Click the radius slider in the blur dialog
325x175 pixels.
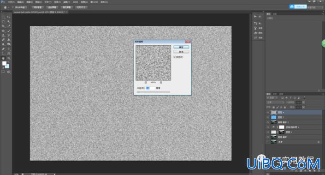pos(154,92)
